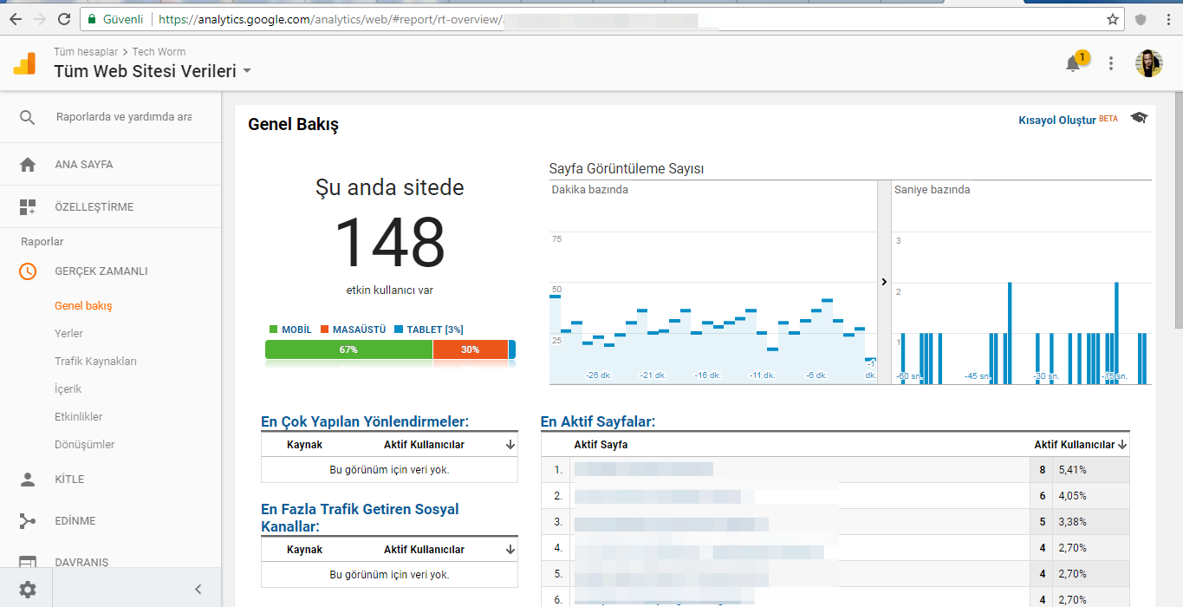Screen dimensions: 1183x607
Task: Click the search reports input field
Action: pos(124,117)
